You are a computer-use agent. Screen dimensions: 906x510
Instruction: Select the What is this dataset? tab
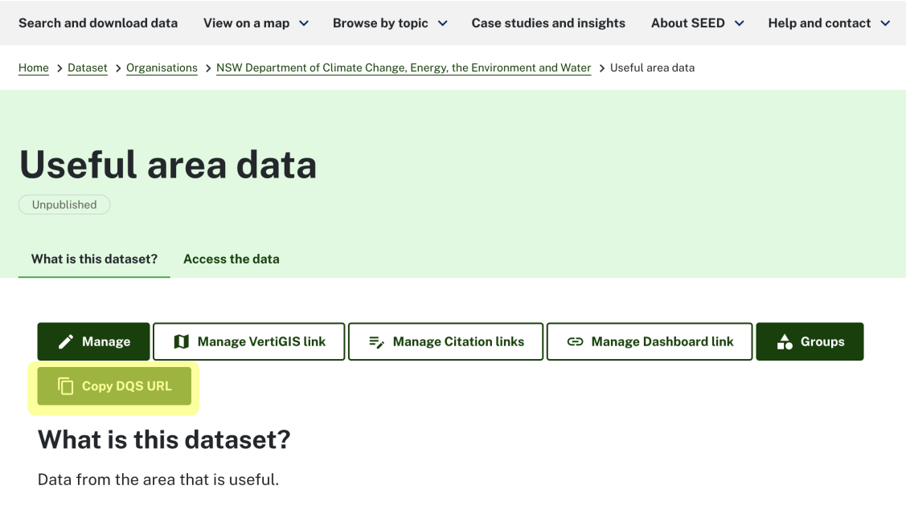point(94,259)
